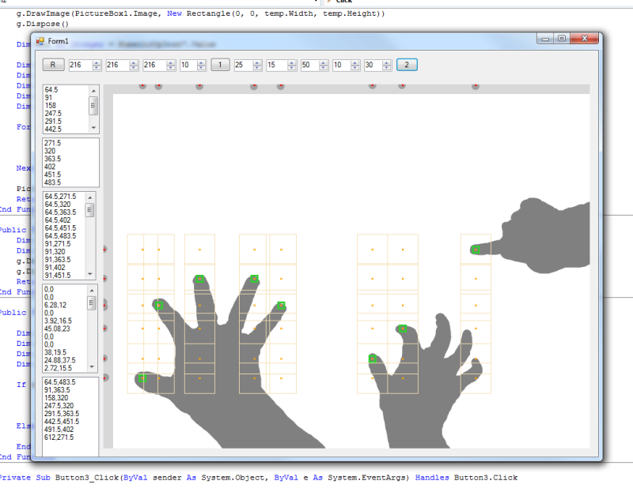
Task: Select the "271.5" list row
Action: pos(52,143)
